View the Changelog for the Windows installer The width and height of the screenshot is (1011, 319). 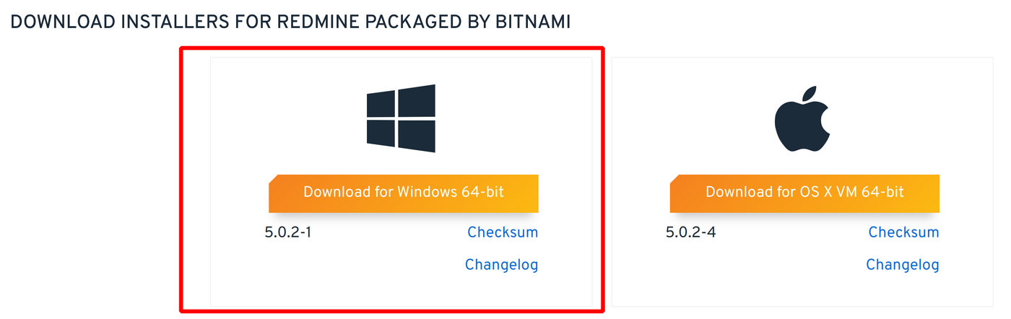(501, 265)
